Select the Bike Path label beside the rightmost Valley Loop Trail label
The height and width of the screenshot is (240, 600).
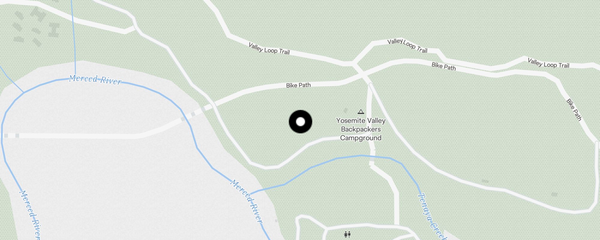coord(444,67)
